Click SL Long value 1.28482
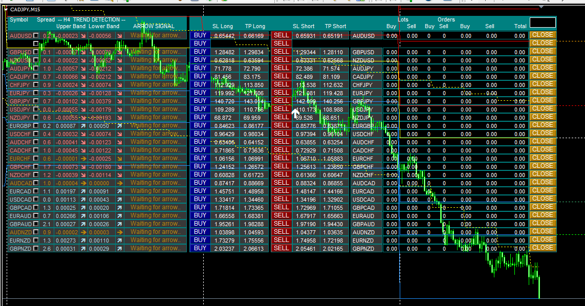 [225, 52]
